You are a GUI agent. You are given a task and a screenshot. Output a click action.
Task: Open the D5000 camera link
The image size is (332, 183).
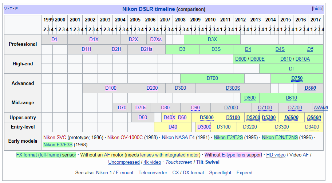coord(207,117)
